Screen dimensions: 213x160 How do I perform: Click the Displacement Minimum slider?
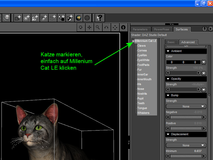[186, 156]
